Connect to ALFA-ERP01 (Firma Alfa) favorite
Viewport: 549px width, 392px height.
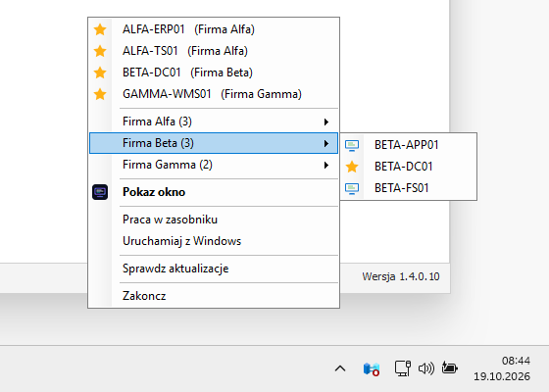[214, 29]
